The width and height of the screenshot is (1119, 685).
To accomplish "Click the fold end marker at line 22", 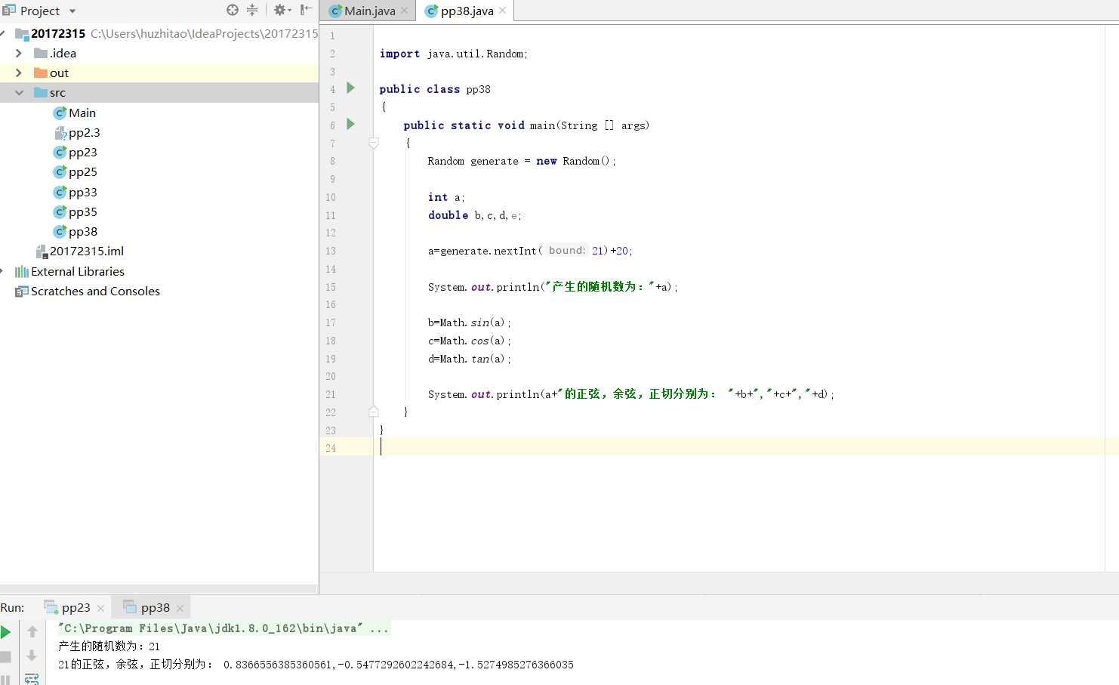I will (373, 412).
